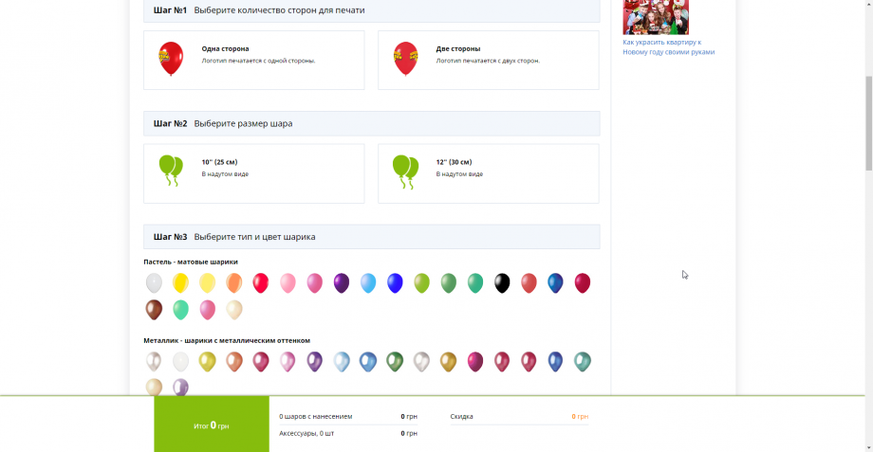The width and height of the screenshot is (873, 452).
Task: Pick the gold metallic balloon
Action: point(448,361)
